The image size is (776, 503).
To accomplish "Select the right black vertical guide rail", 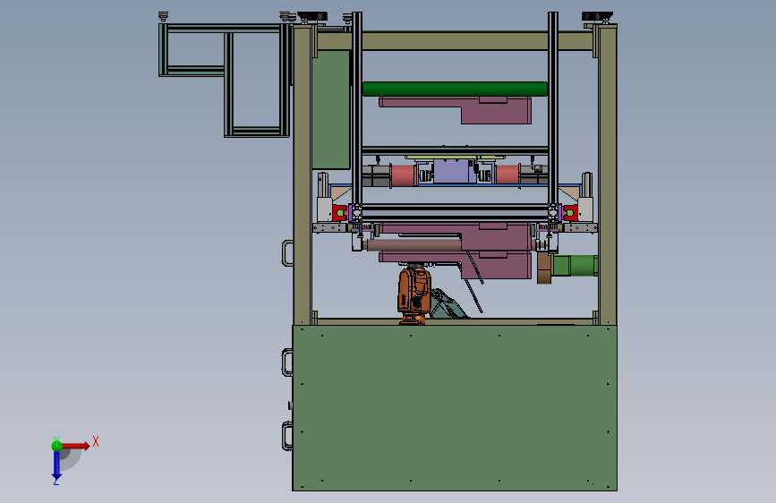I will 553,107.
